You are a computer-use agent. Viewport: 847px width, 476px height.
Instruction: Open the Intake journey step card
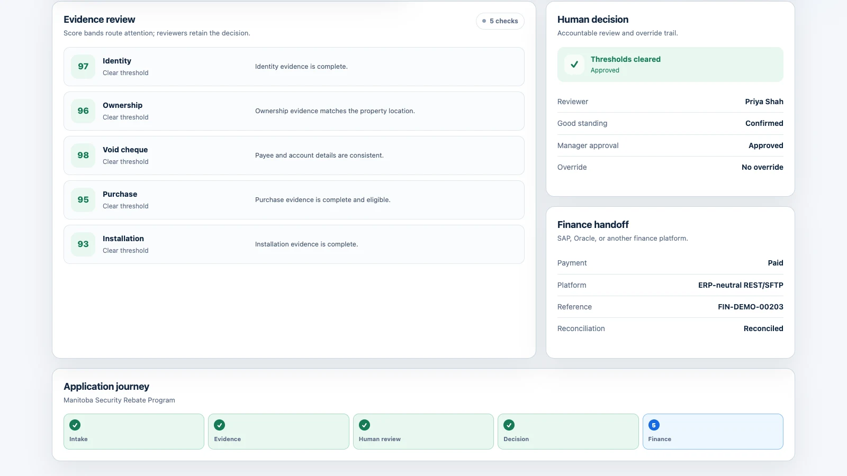click(134, 432)
